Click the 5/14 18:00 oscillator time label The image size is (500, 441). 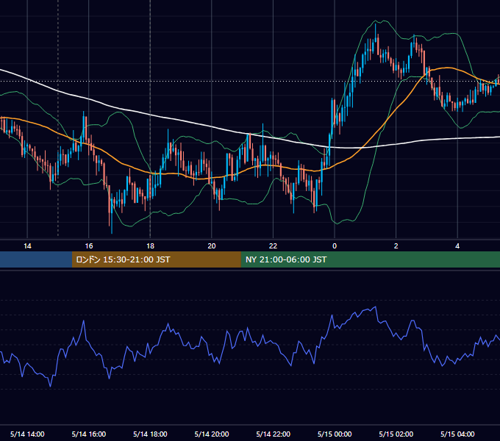tap(150, 434)
